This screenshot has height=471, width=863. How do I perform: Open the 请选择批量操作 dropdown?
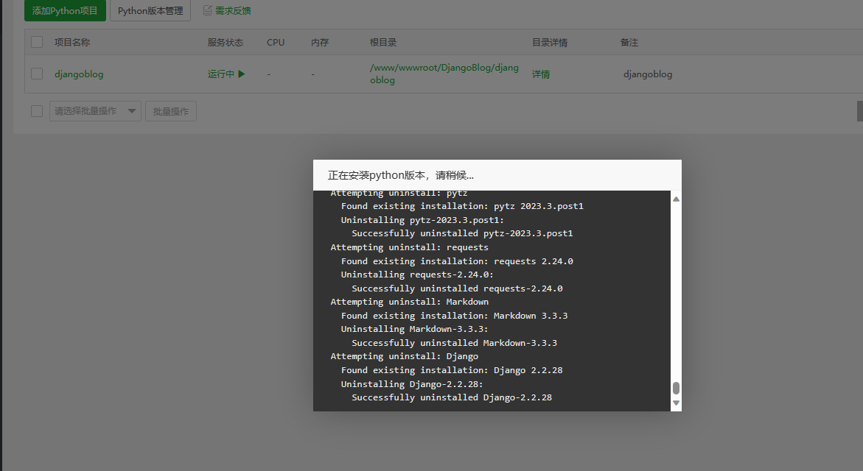[95, 111]
